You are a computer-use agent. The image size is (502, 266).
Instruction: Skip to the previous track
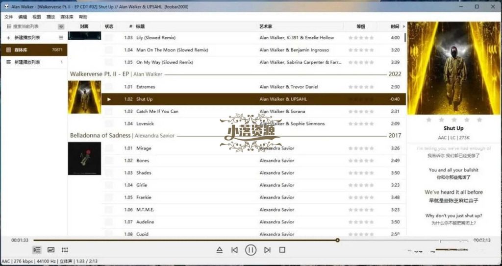tap(234, 250)
